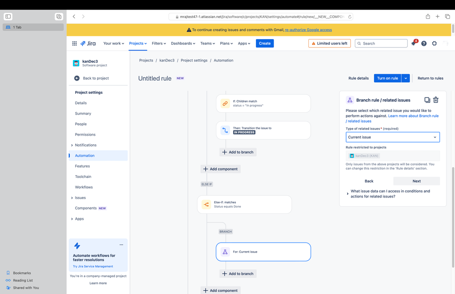Image resolution: width=455 pixels, height=294 pixels.
Task: Open Rule details
Action: point(358,78)
